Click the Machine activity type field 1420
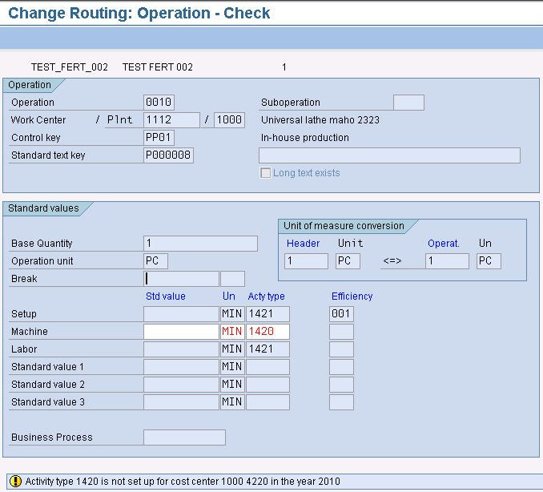543x492 pixels. click(x=267, y=332)
